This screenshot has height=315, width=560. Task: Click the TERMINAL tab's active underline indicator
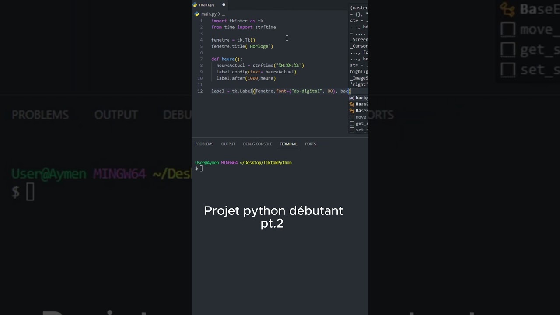pyautogui.click(x=288, y=148)
